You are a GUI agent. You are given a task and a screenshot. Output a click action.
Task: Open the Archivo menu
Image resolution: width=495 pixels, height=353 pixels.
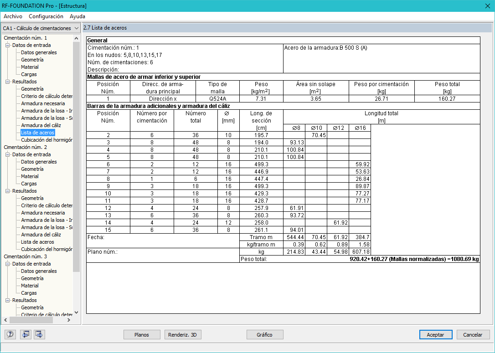[x=13, y=16]
